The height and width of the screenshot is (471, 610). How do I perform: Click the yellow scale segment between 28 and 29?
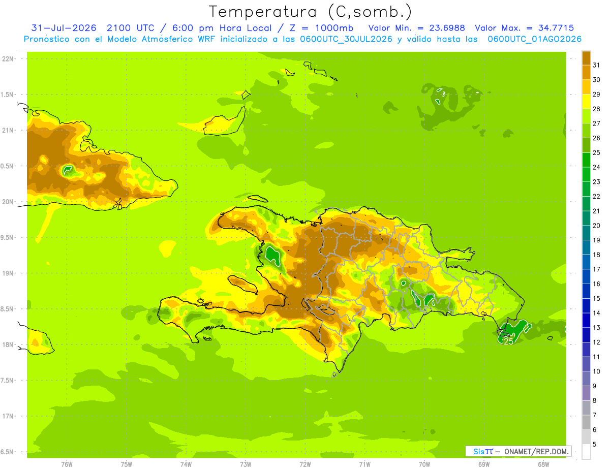click(586, 102)
